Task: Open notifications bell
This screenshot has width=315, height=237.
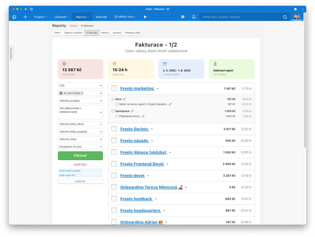Action: pos(194,17)
